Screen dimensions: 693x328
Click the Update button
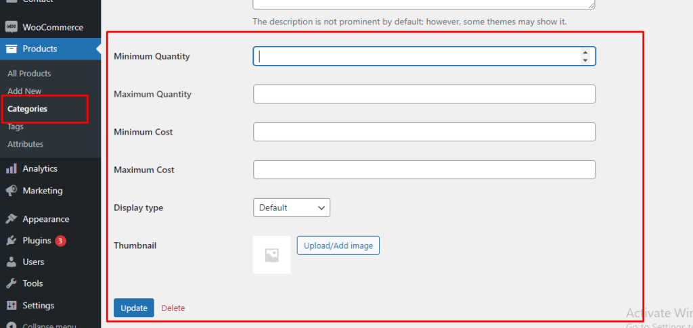pyautogui.click(x=134, y=308)
